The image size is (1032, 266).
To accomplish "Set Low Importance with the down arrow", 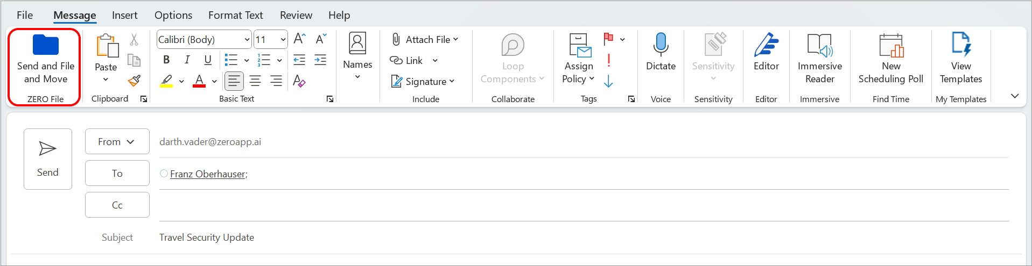I will (x=608, y=81).
